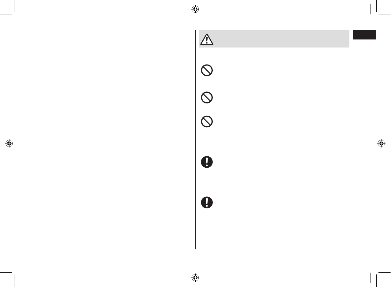The width and height of the screenshot is (391, 287).
Task: Click the top center registration crosshair mark
Action: [x=195, y=9]
